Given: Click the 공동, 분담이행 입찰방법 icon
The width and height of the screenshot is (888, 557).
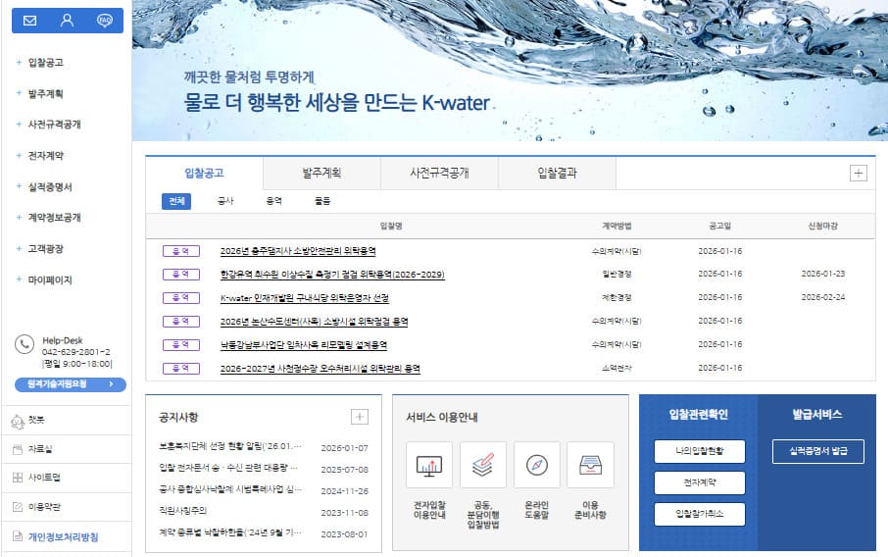Looking at the screenshot, I should (x=483, y=465).
